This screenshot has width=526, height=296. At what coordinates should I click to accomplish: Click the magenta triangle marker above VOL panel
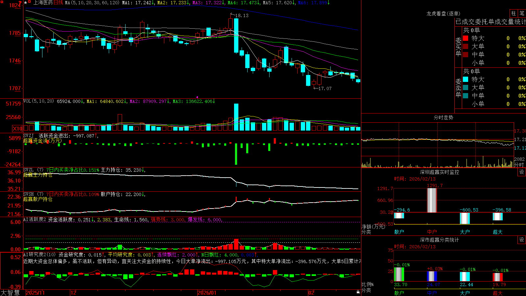point(197,97)
